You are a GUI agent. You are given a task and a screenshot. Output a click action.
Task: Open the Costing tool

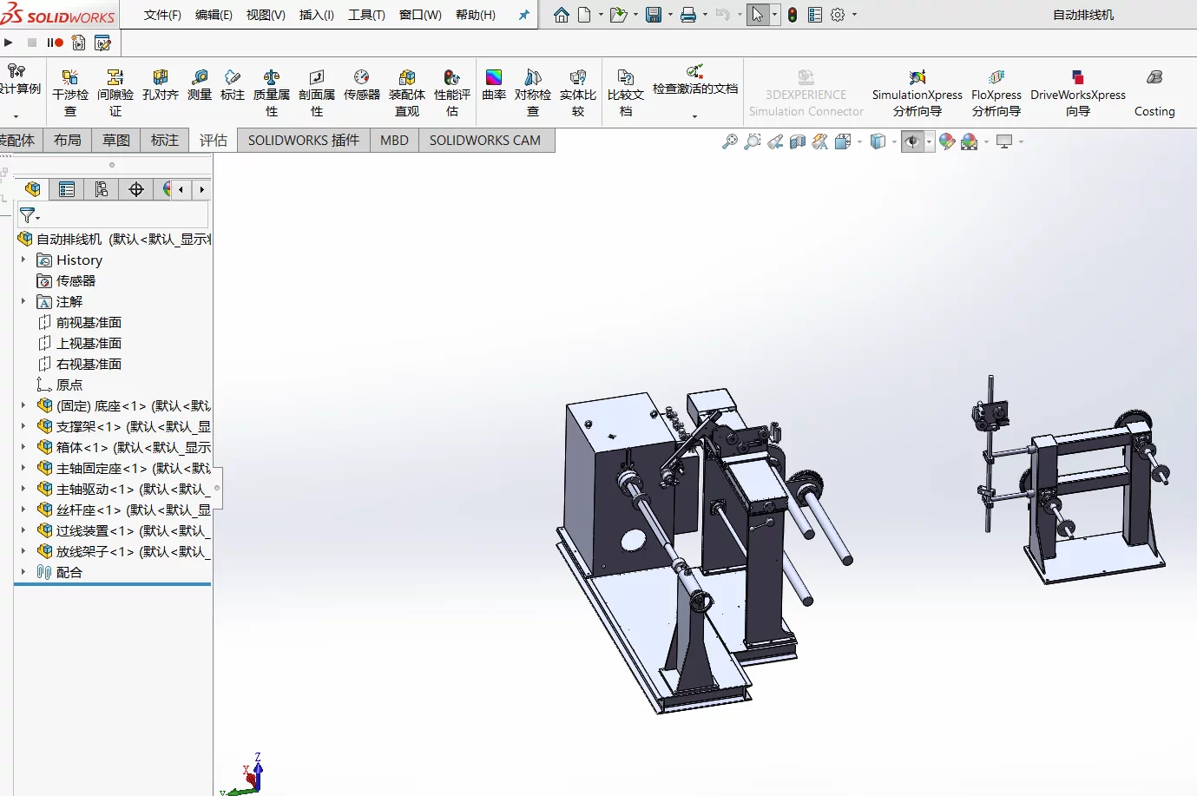1154,93
